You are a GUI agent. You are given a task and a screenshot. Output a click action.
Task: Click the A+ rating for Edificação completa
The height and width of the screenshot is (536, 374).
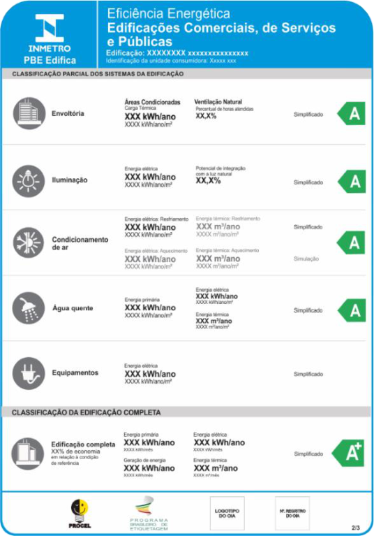(x=348, y=454)
